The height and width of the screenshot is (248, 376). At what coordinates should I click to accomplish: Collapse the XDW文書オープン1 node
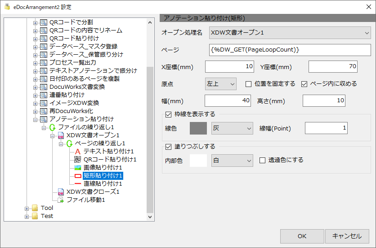click(x=52, y=136)
